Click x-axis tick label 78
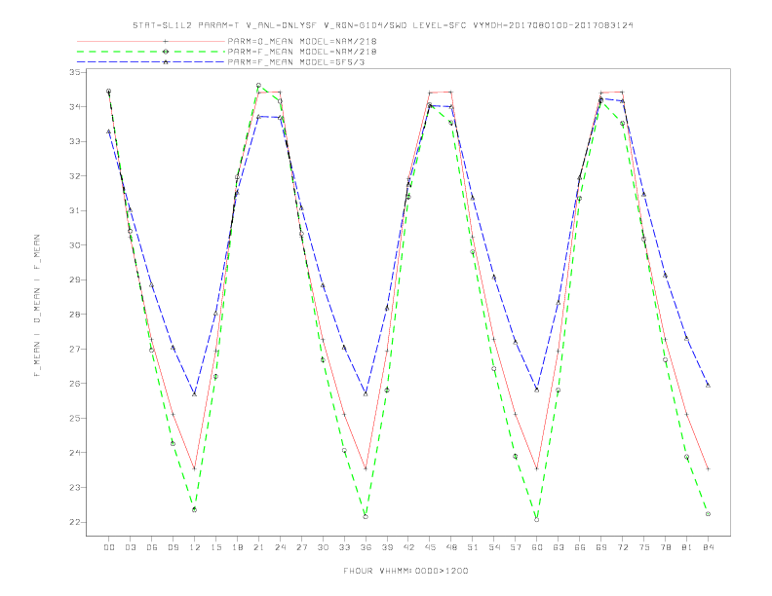This screenshot has width=772, height=596. point(665,547)
